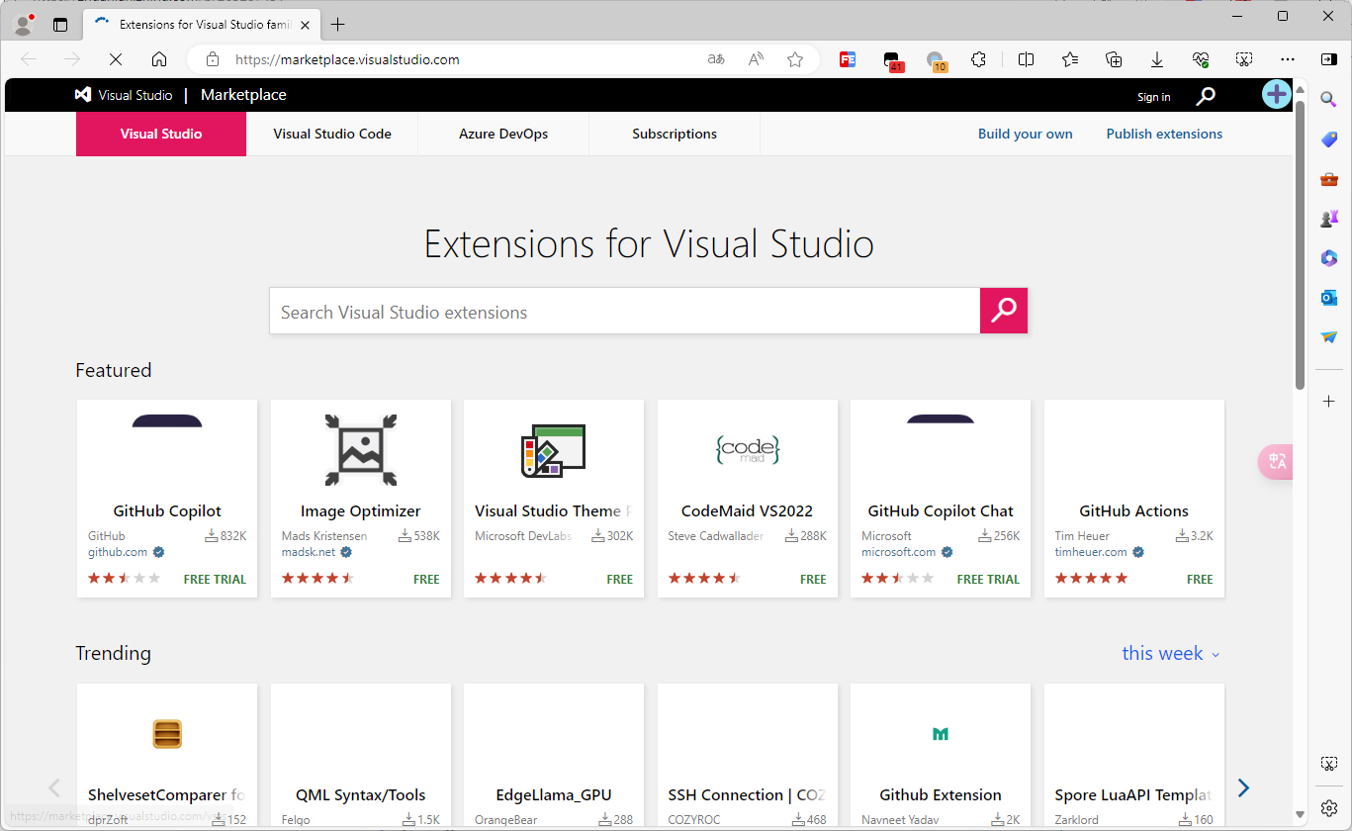Open Browser essentials heart icon
Viewport: 1352px width, 831px height.
pos(1200,59)
